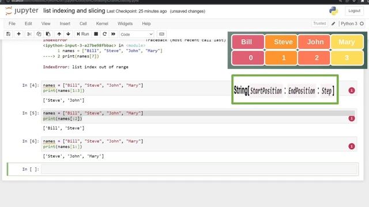Interrupt the kernel with stop icon

click(96, 34)
